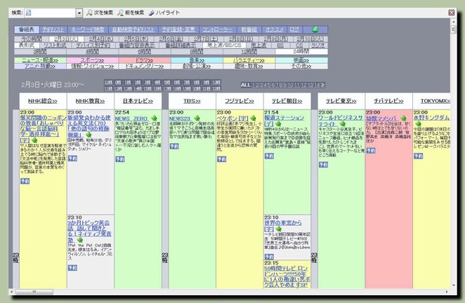Click the horizontal scrollbar right arrow
Screen dimensions: 465x303
coord(447,292)
